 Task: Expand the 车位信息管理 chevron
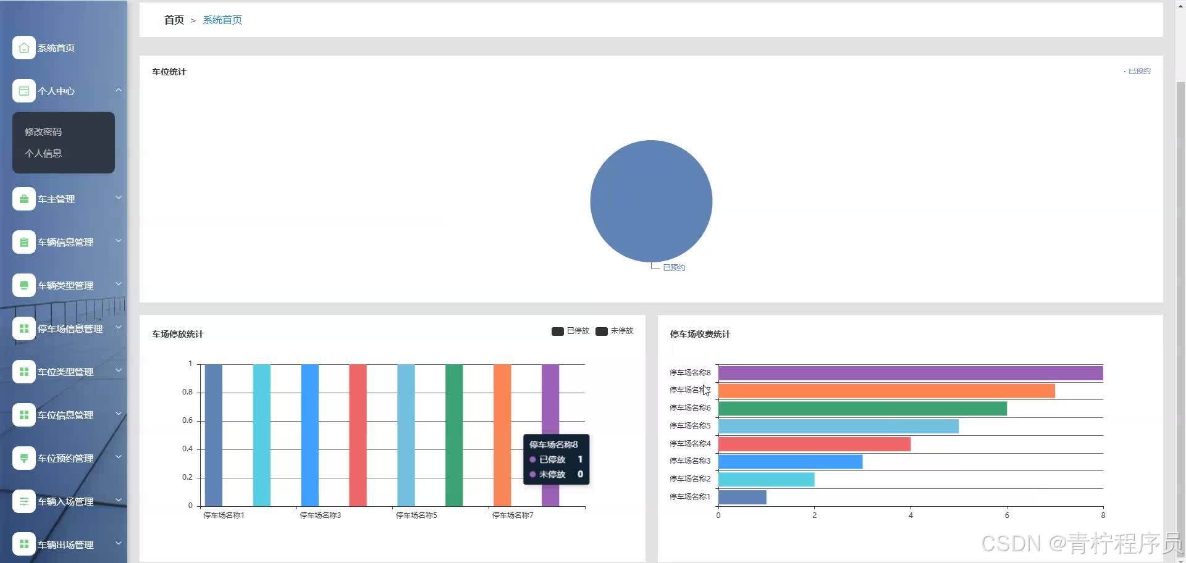click(118, 414)
